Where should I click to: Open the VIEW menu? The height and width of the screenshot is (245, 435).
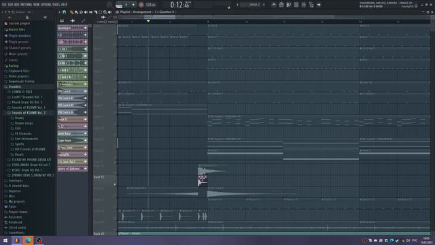tap(36, 5)
